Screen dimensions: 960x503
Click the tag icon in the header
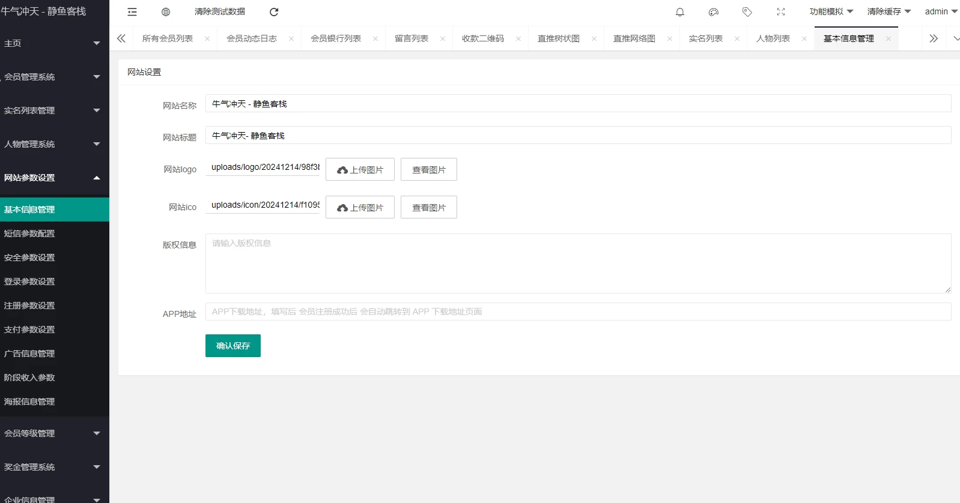[x=747, y=12]
